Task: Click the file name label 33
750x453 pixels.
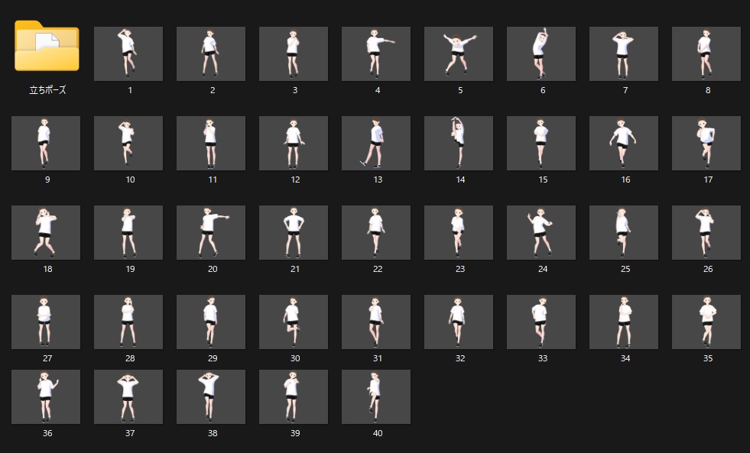Action: pos(542,358)
